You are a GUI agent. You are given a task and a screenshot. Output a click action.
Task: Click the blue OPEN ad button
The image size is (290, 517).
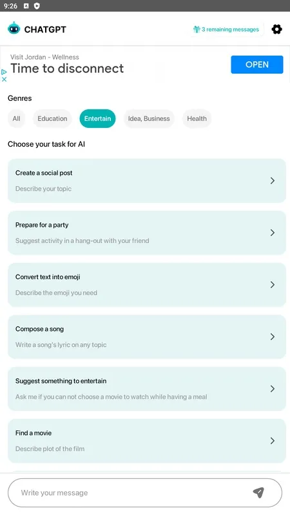coord(256,65)
